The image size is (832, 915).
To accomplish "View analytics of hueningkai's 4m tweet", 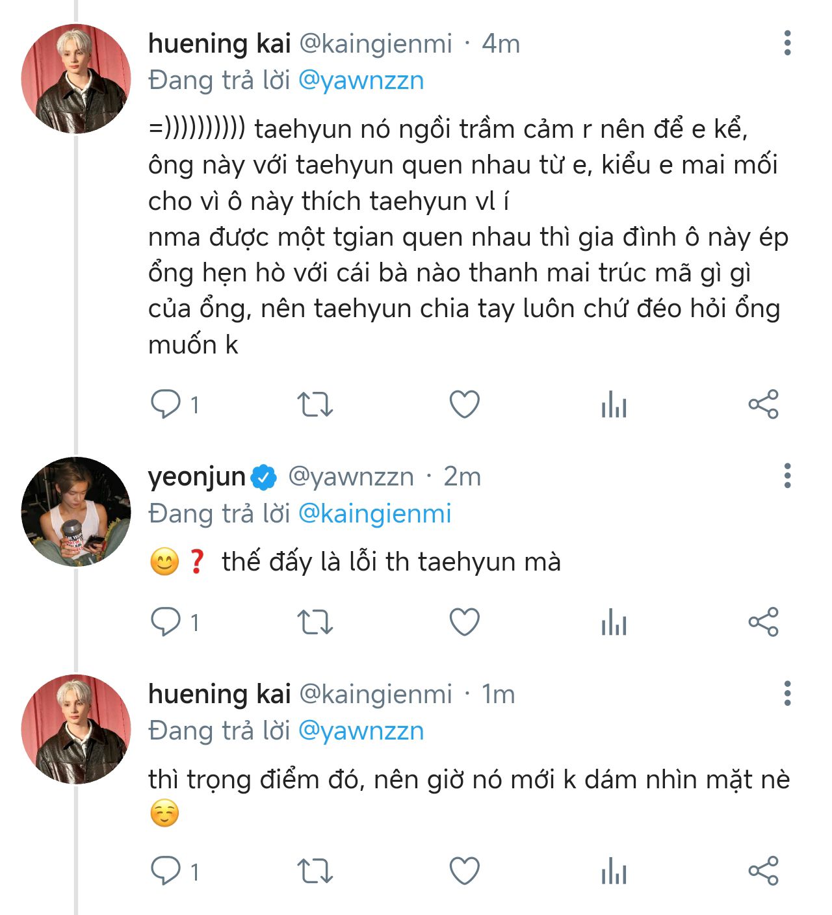I will pyautogui.click(x=614, y=404).
